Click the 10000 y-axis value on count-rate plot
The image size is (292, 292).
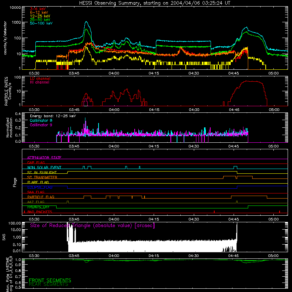point(15,7)
